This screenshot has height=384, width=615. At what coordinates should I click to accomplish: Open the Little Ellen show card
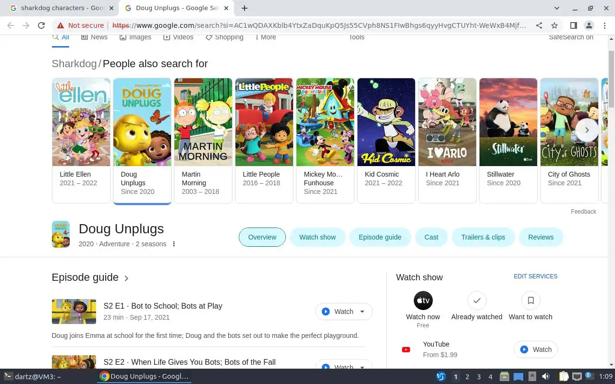pos(81,141)
